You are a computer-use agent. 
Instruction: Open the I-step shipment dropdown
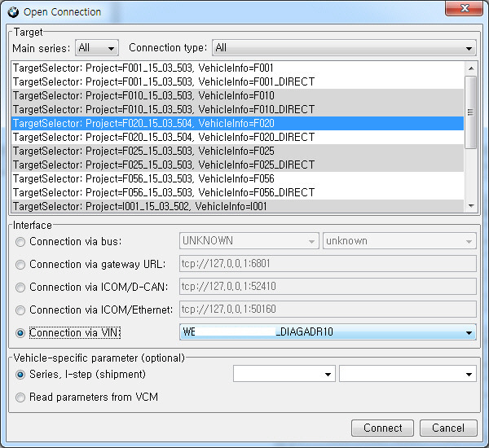[x=407, y=374]
